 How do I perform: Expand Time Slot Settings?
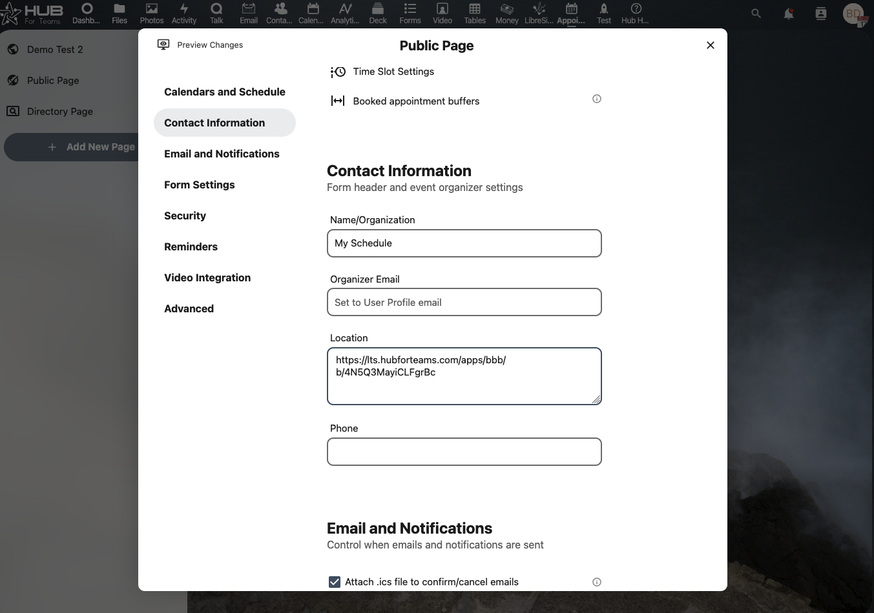(382, 72)
